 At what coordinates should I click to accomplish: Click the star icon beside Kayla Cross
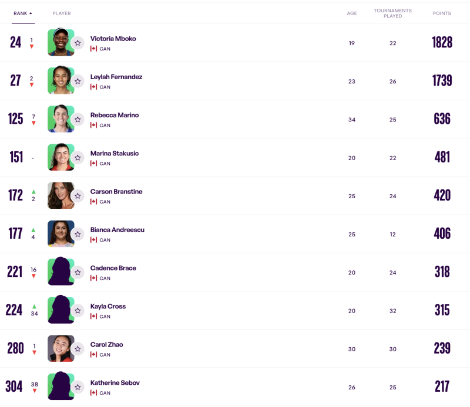pos(78,310)
